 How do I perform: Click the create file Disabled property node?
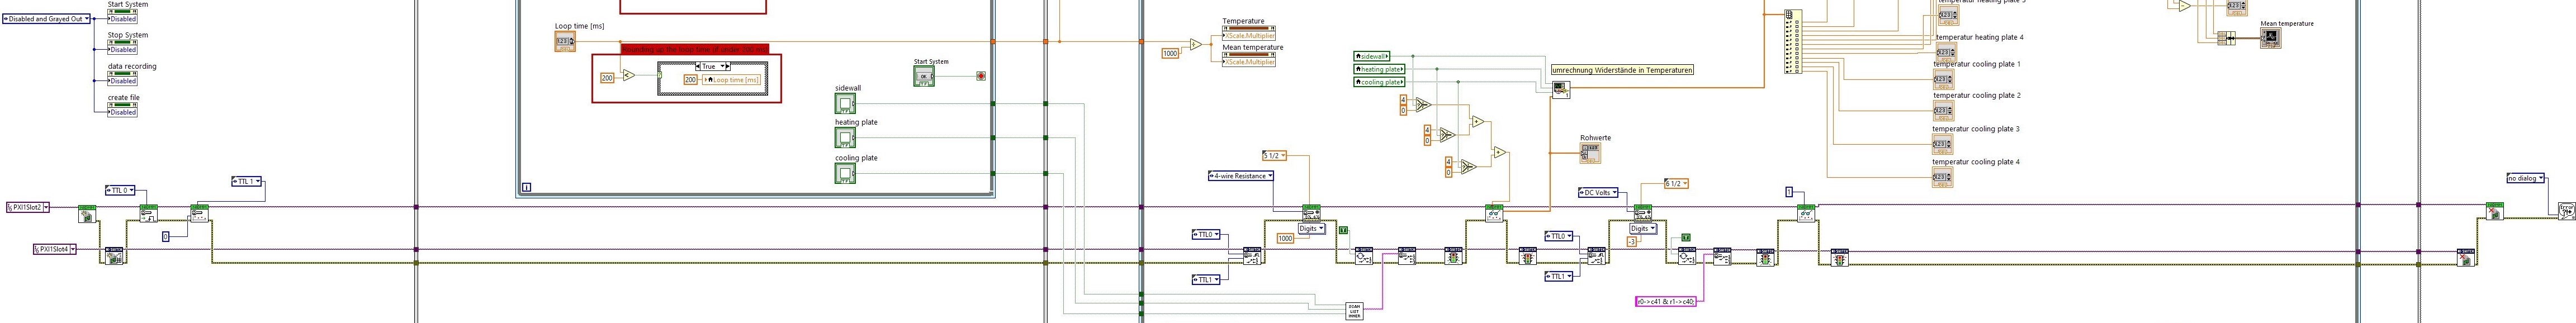(x=122, y=108)
